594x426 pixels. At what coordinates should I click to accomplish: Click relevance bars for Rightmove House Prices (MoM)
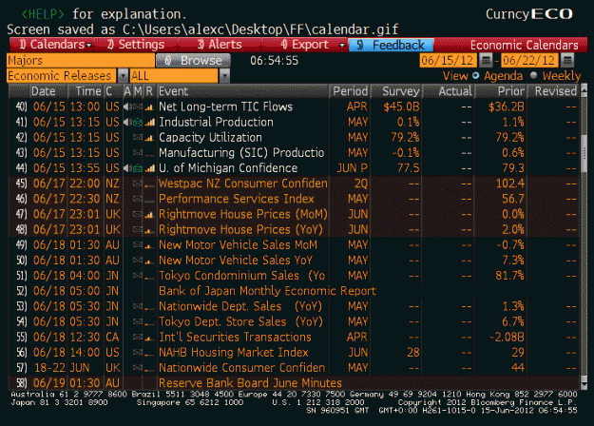coord(149,215)
